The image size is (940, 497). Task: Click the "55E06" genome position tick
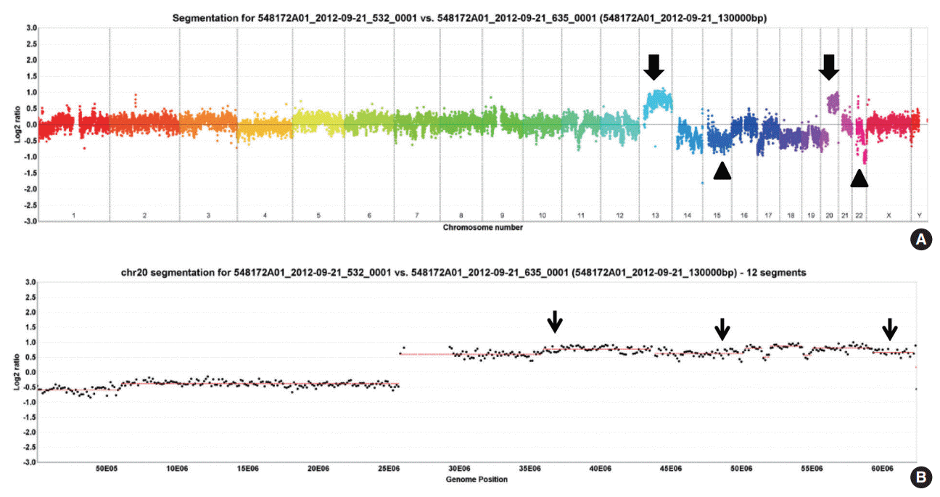click(x=813, y=469)
